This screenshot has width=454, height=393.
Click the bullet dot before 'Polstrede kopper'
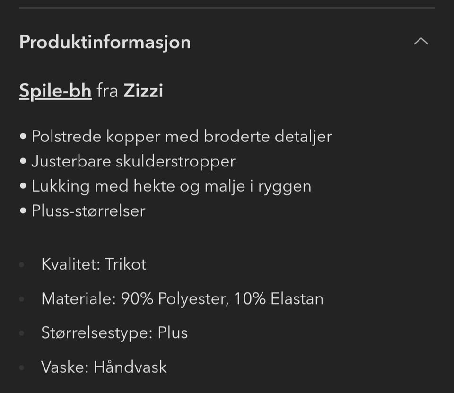(23, 136)
